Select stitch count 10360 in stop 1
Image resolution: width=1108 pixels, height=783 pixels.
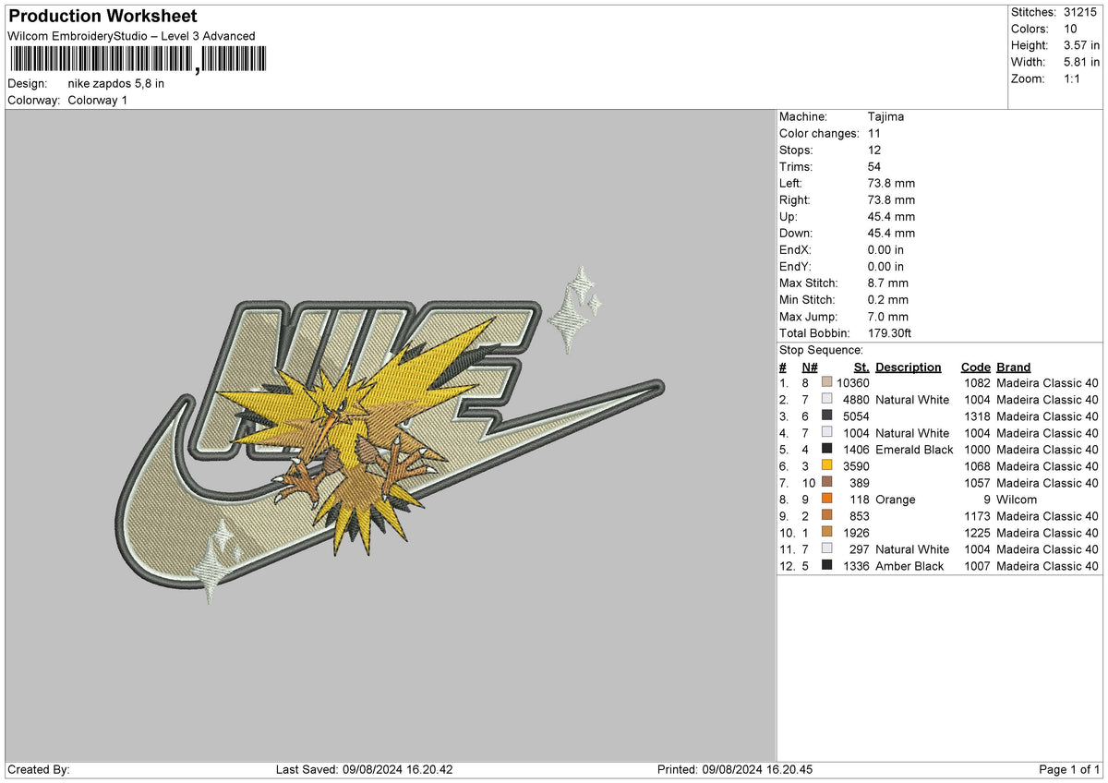[853, 383]
